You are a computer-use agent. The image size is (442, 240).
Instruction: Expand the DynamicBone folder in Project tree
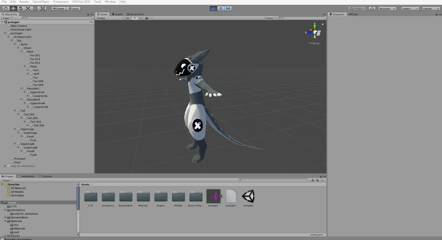[x=5, y=218]
